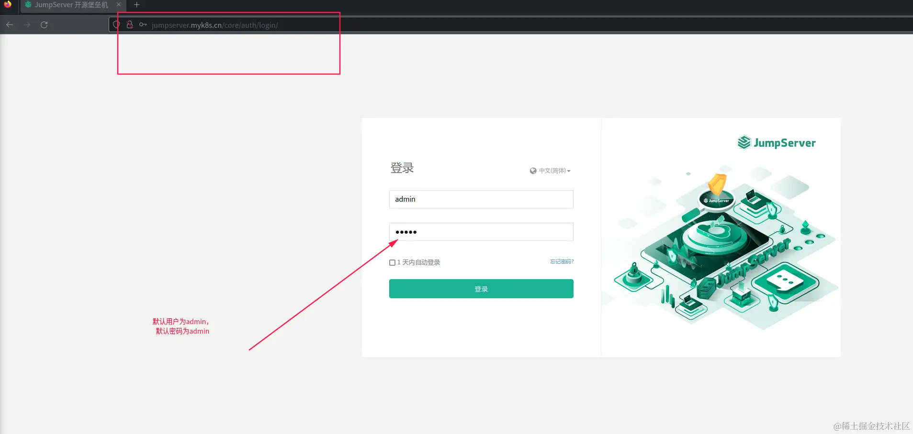Click the browser forward arrow
The image size is (913, 434).
click(x=27, y=25)
